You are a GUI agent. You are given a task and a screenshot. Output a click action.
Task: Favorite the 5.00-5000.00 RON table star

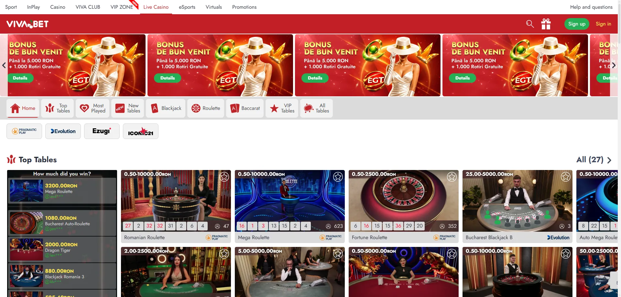[338, 254]
